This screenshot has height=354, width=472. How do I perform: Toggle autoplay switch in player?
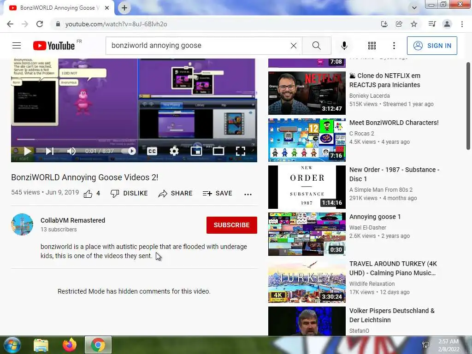click(129, 151)
